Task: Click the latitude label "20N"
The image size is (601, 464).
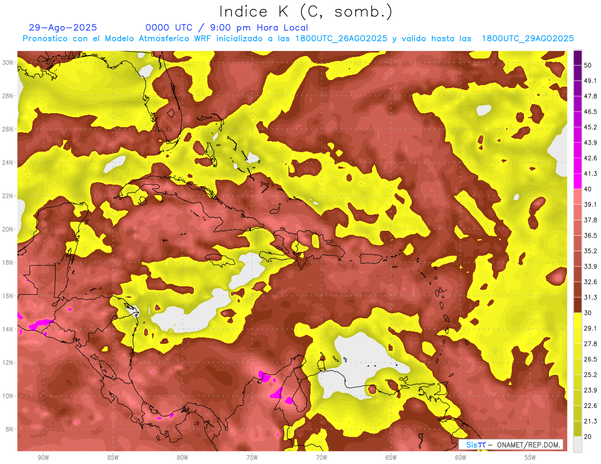Action: [9, 229]
